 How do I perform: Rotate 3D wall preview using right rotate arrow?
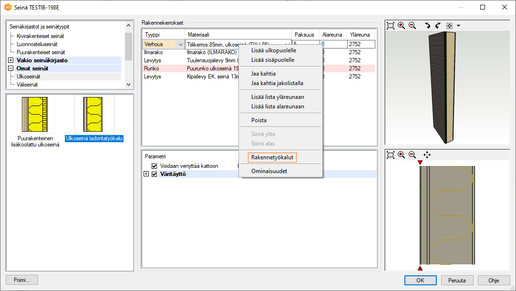438,26
